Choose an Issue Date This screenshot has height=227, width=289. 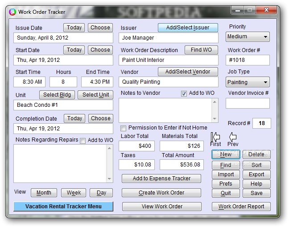[x=100, y=28]
